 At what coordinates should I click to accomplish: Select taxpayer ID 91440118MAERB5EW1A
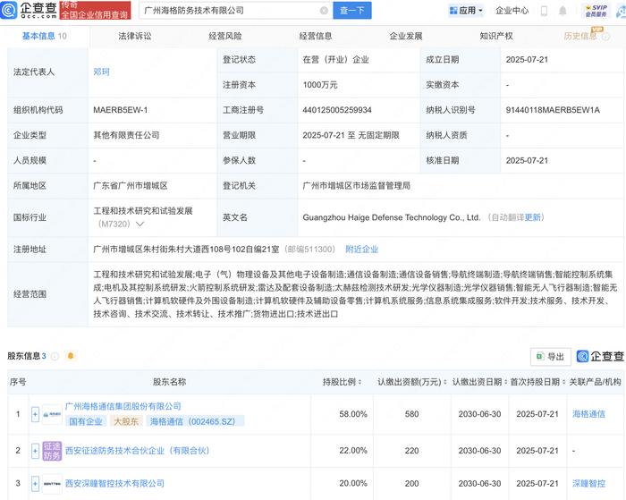click(553, 110)
